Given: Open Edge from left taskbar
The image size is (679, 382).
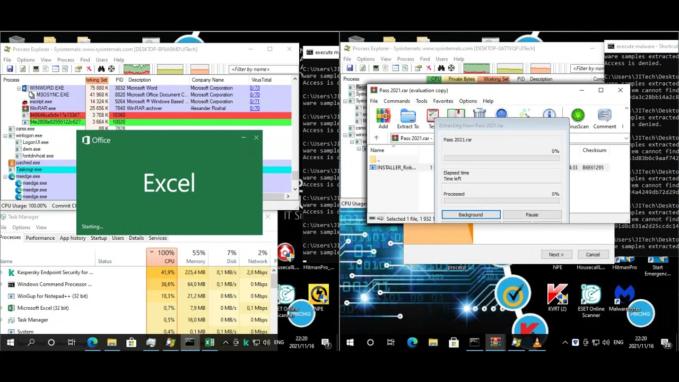Looking at the screenshot, I should pyautogui.click(x=92, y=343).
